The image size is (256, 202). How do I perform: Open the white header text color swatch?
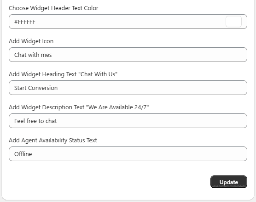[233, 22]
